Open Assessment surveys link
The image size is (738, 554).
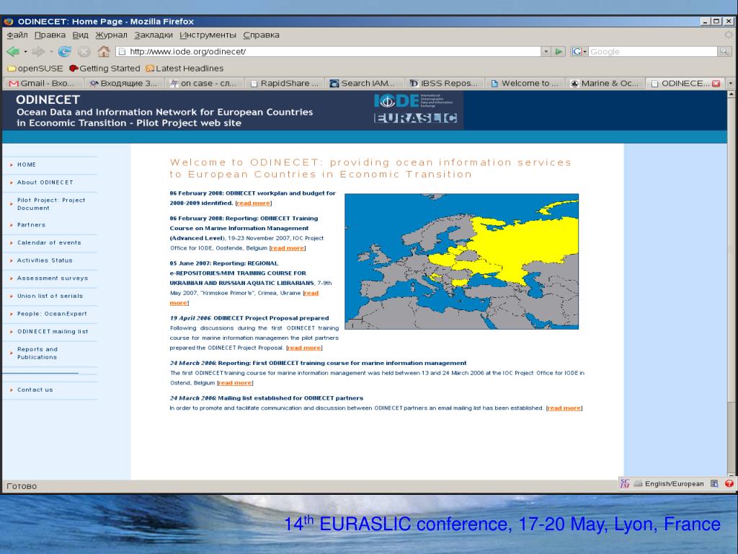pyautogui.click(x=52, y=278)
